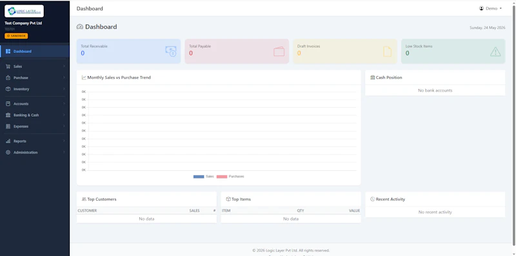Click the Sales shopping cart icon
The image size is (516, 256).
[8, 66]
